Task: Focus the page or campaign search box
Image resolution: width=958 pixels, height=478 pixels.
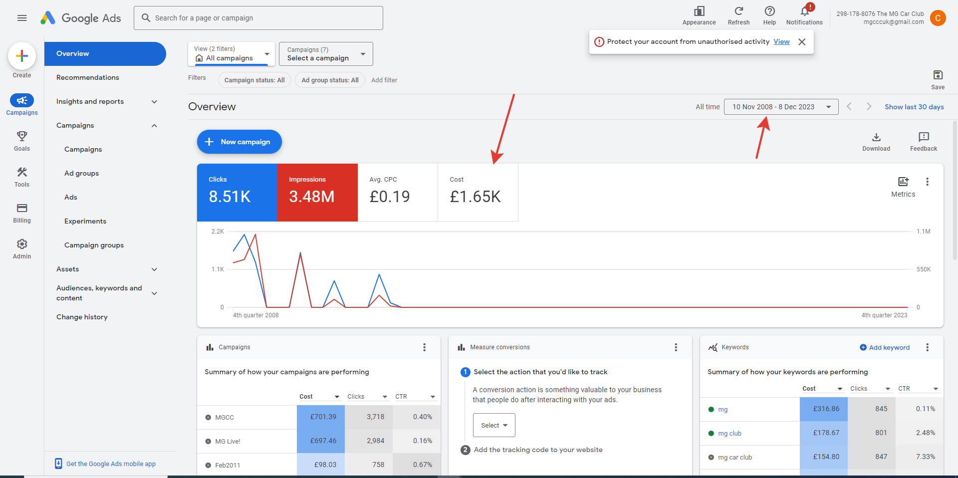Action: [x=258, y=18]
